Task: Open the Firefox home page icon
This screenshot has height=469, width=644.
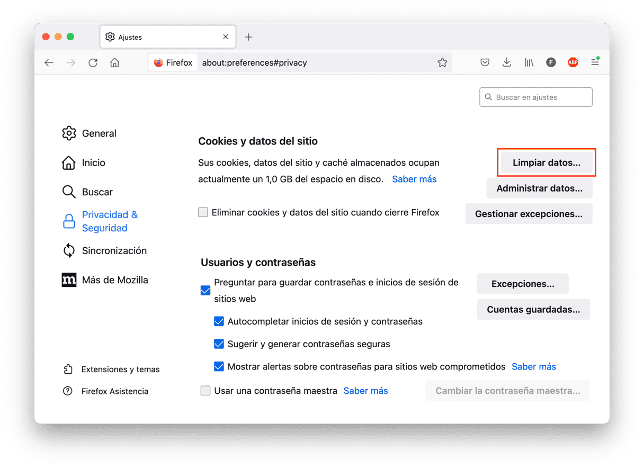Action: point(114,62)
